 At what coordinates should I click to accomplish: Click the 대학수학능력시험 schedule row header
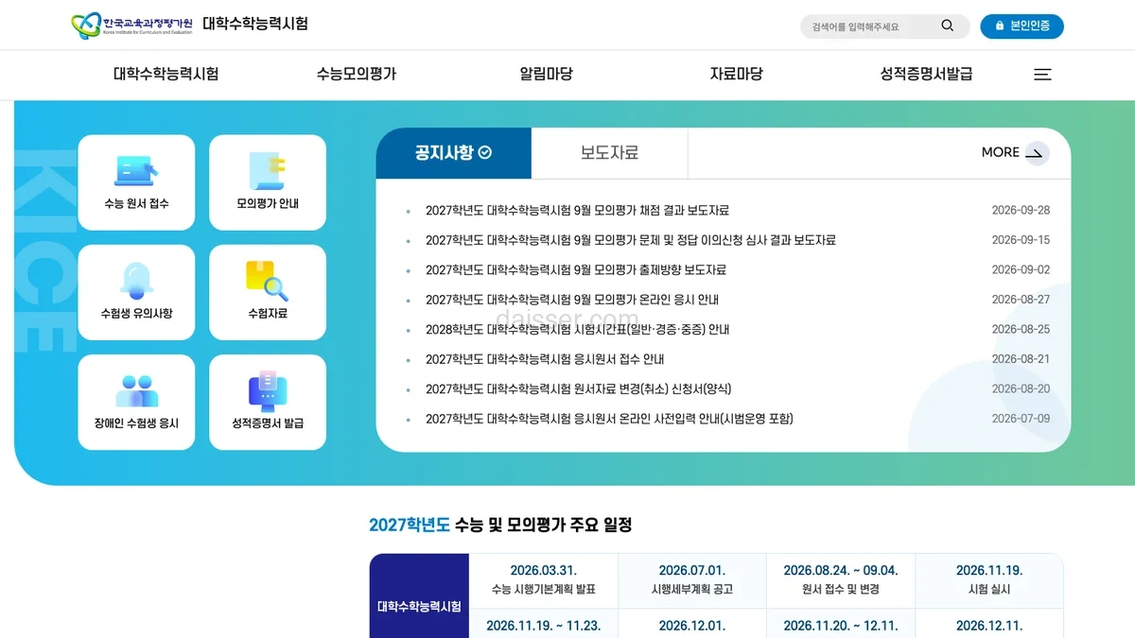click(x=419, y=596)
